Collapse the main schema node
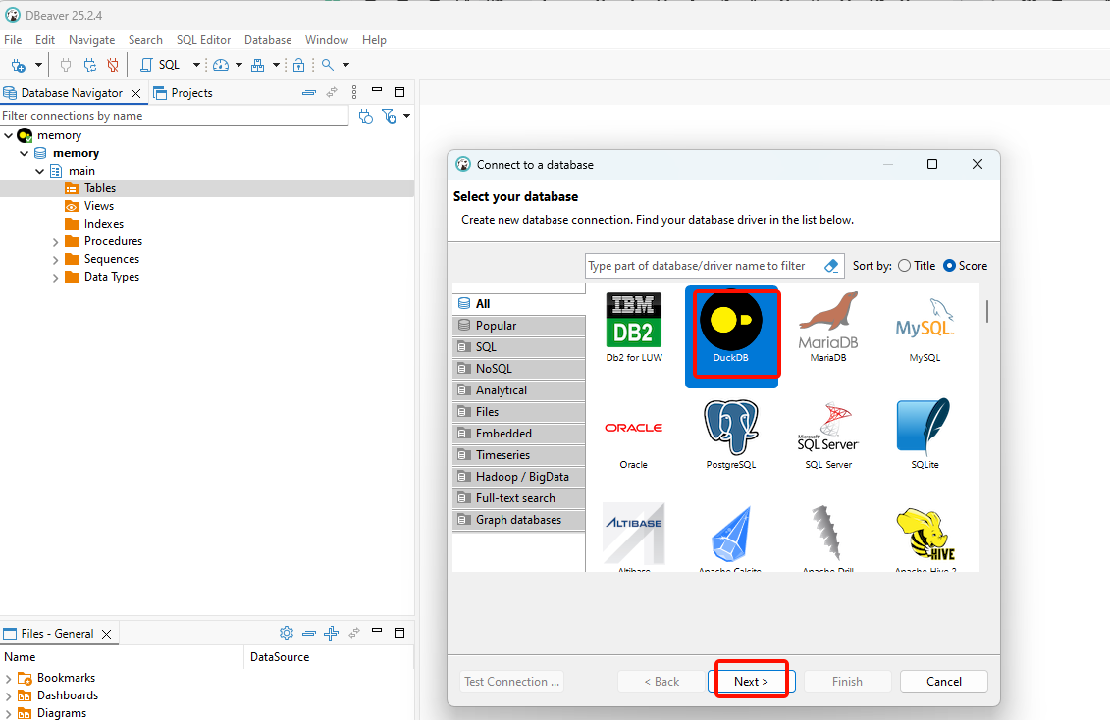 coord(40,171)
